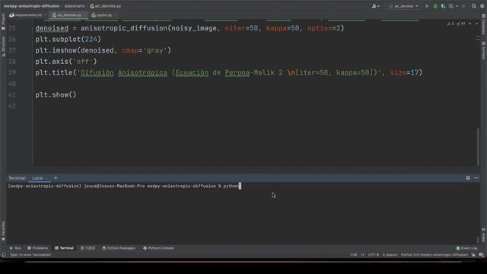Open the Python Console tool window
This screenshot has width=487, height=274.
[158, 248]
